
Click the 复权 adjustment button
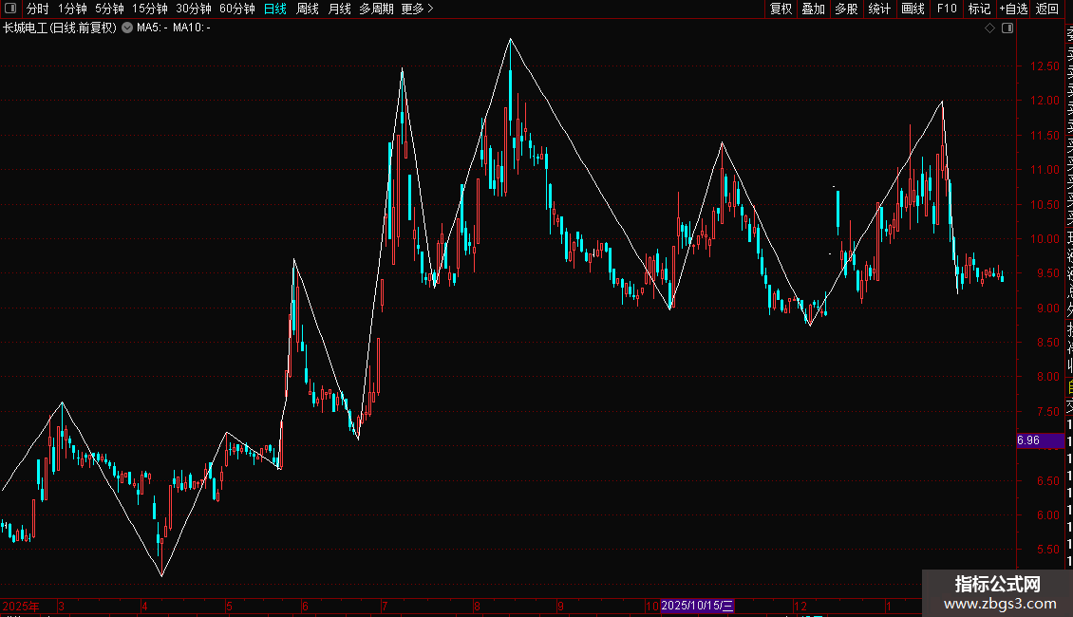tap(781, 9)
